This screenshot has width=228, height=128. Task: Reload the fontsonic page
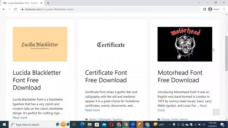(x=15, y=9)
